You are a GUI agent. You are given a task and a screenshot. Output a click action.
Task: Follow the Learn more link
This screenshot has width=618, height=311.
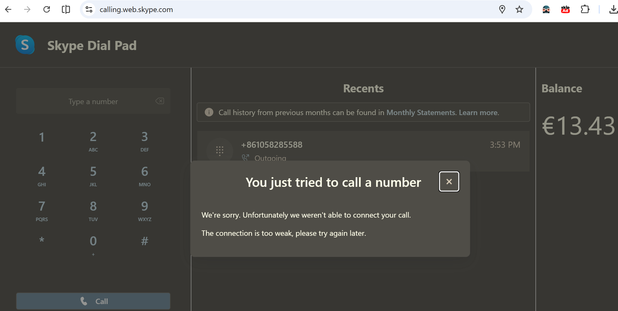coord(478,112)
